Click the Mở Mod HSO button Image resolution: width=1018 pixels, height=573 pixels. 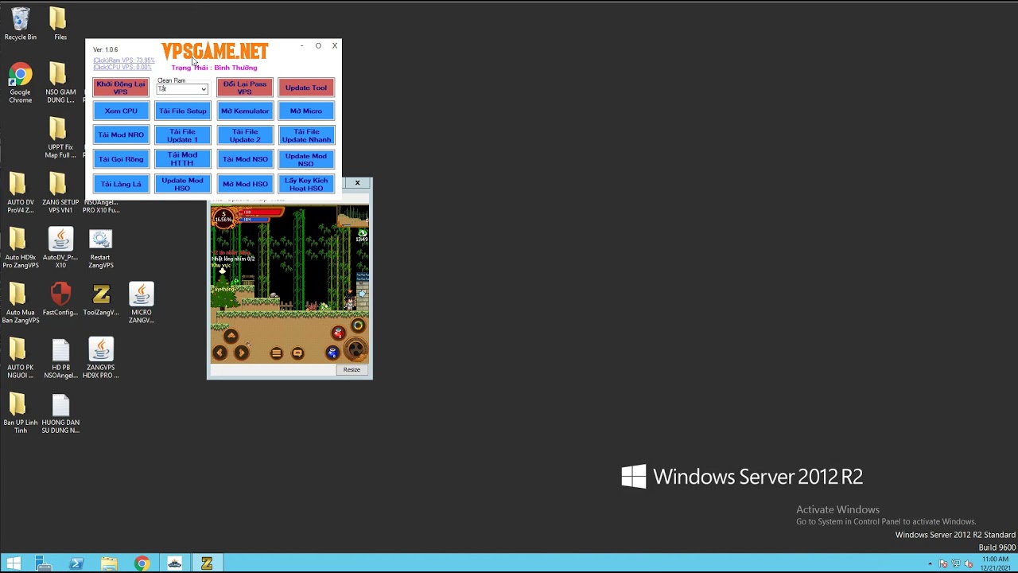point(245,184)
